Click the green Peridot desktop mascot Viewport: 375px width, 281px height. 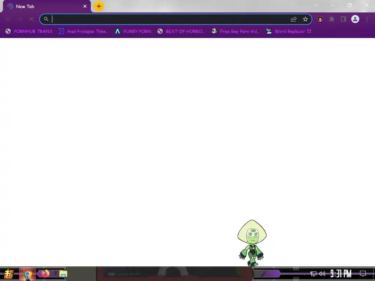[x=252, y=243]
